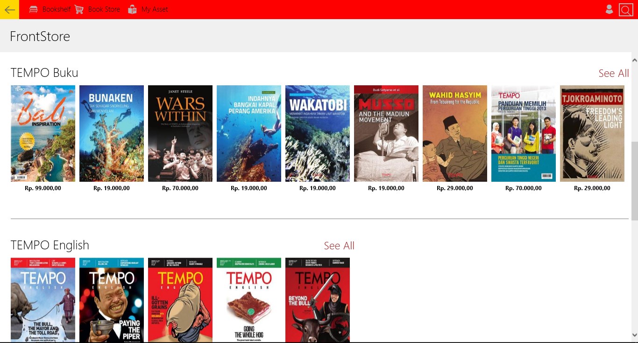The height and width of the screenshot is (343, 638).
Task: Click the price under Tjokroaminoto book
Action: click(x=592, y=188)
